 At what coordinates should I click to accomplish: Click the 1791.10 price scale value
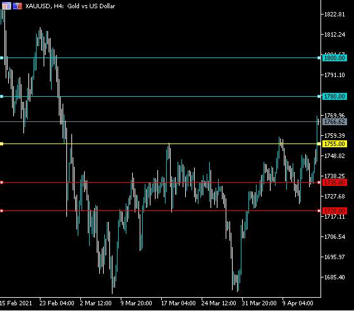click(x=334, y=75)
